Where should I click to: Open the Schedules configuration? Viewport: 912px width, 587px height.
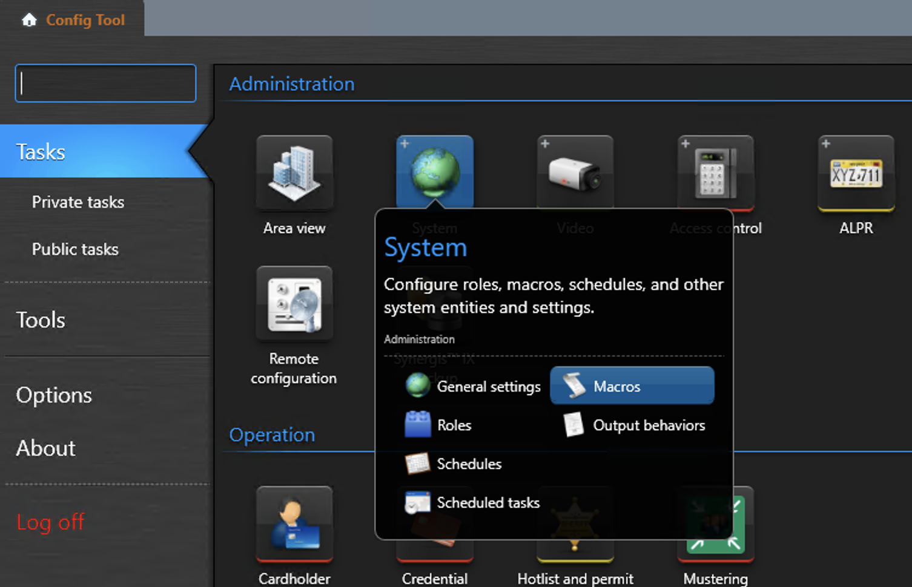tap(469, 464)
